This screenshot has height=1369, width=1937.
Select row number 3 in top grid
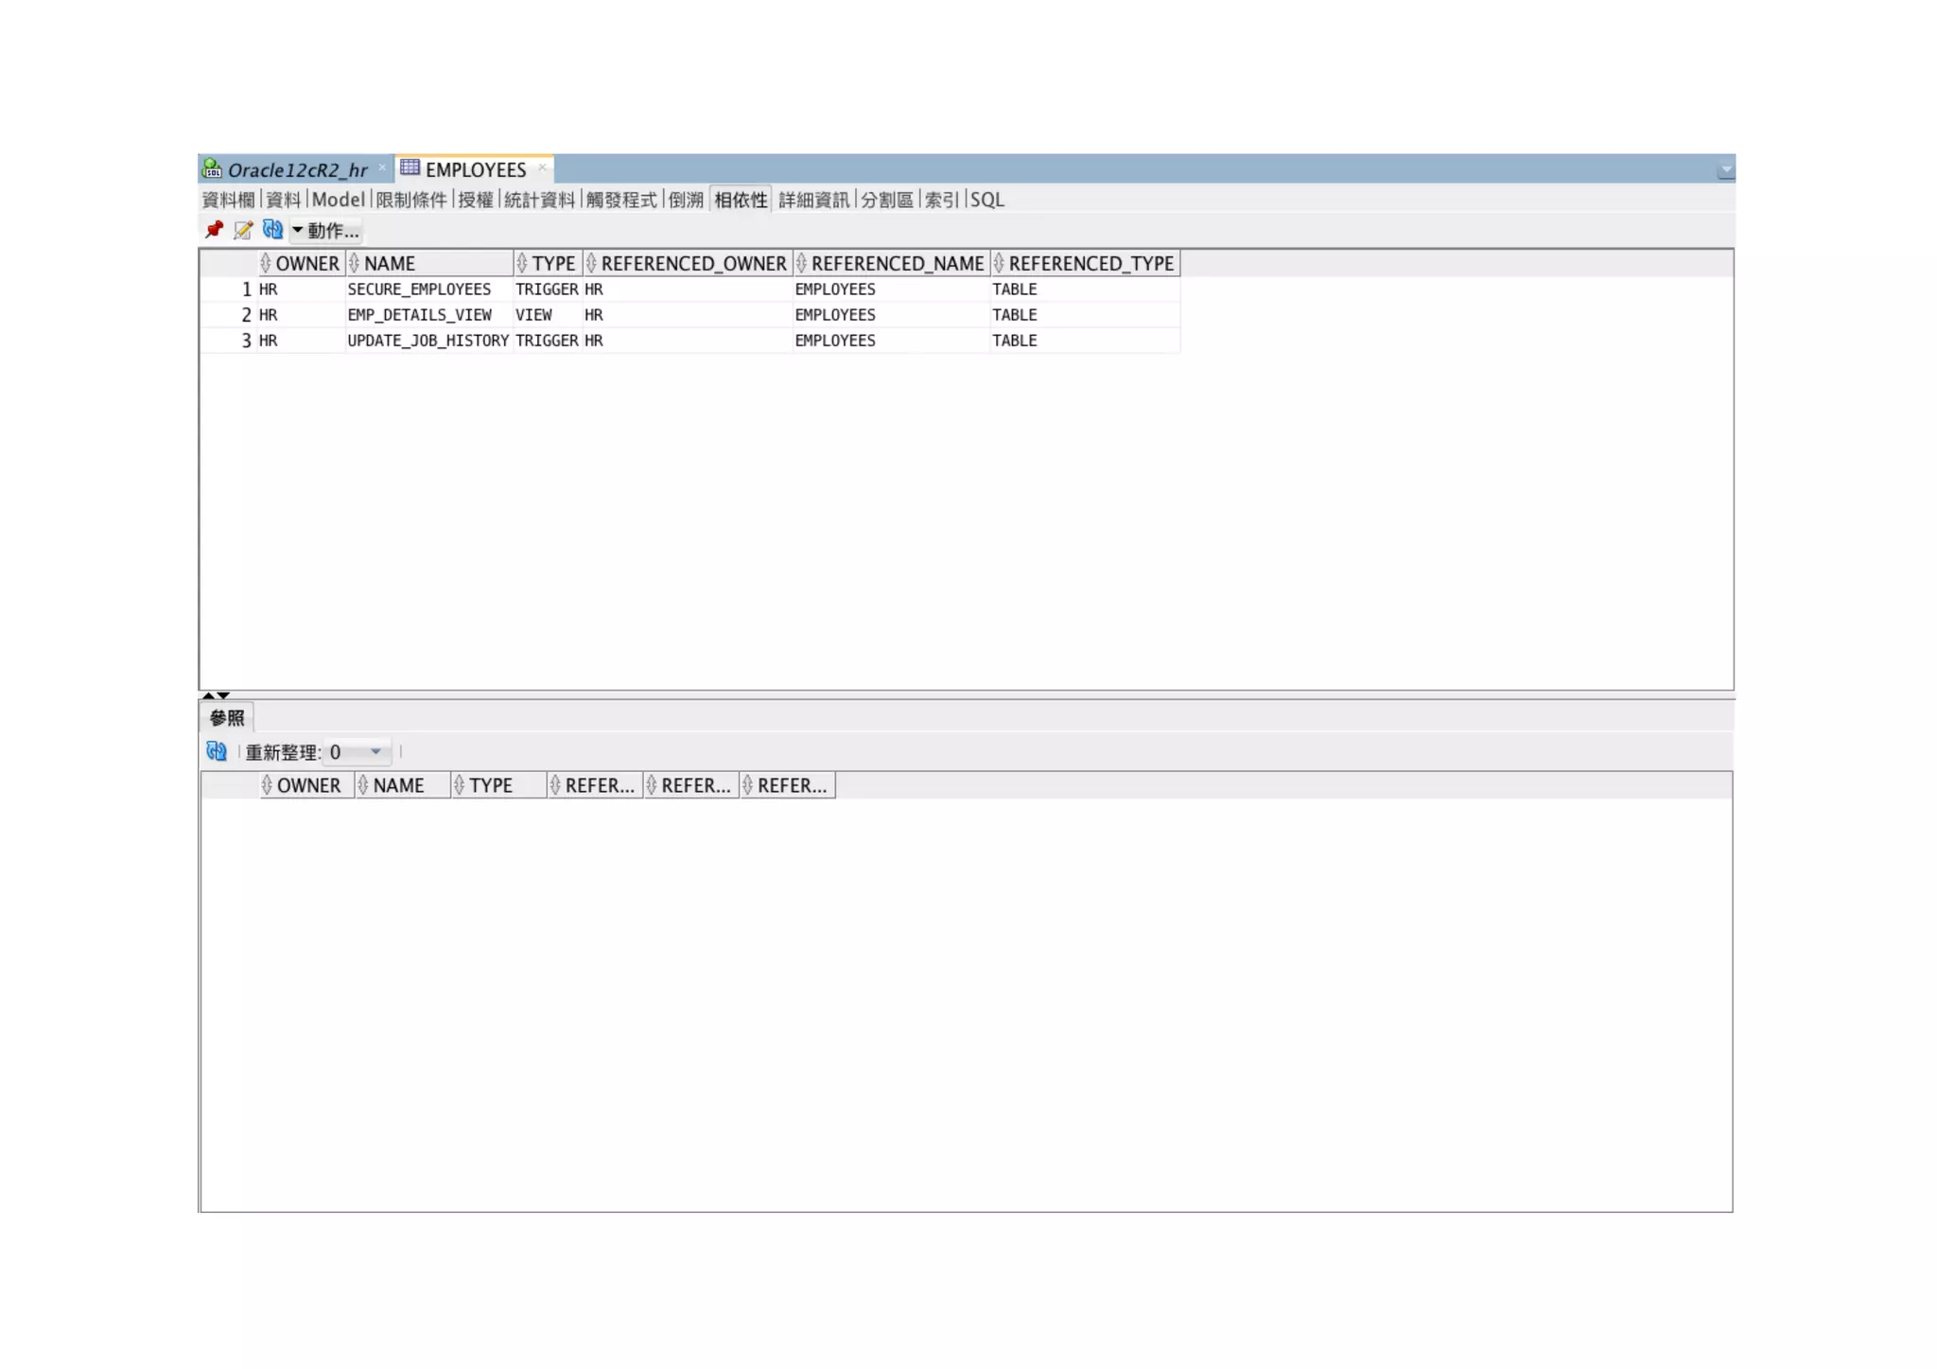(x=229, y=341)
